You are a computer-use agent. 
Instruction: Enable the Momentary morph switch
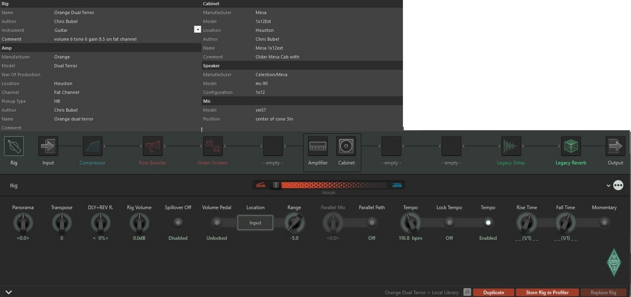pos(604,223)
